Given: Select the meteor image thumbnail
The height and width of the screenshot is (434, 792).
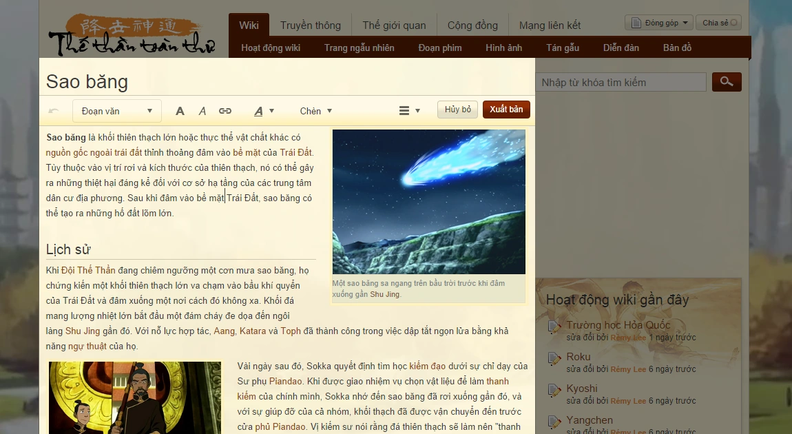Looking at the screenshot, I should coord(429,202).
